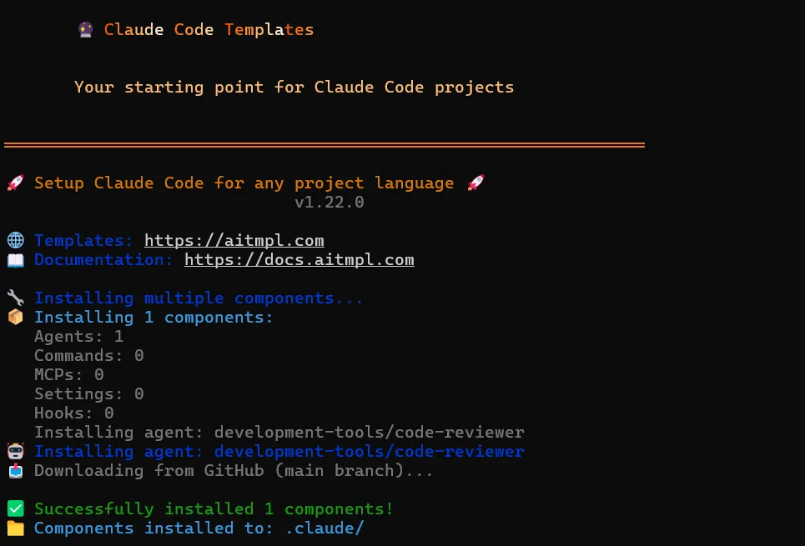The image size is (805, 546).
Task: Click the rocket emoji after "project language"
Action: click(475, 183)
